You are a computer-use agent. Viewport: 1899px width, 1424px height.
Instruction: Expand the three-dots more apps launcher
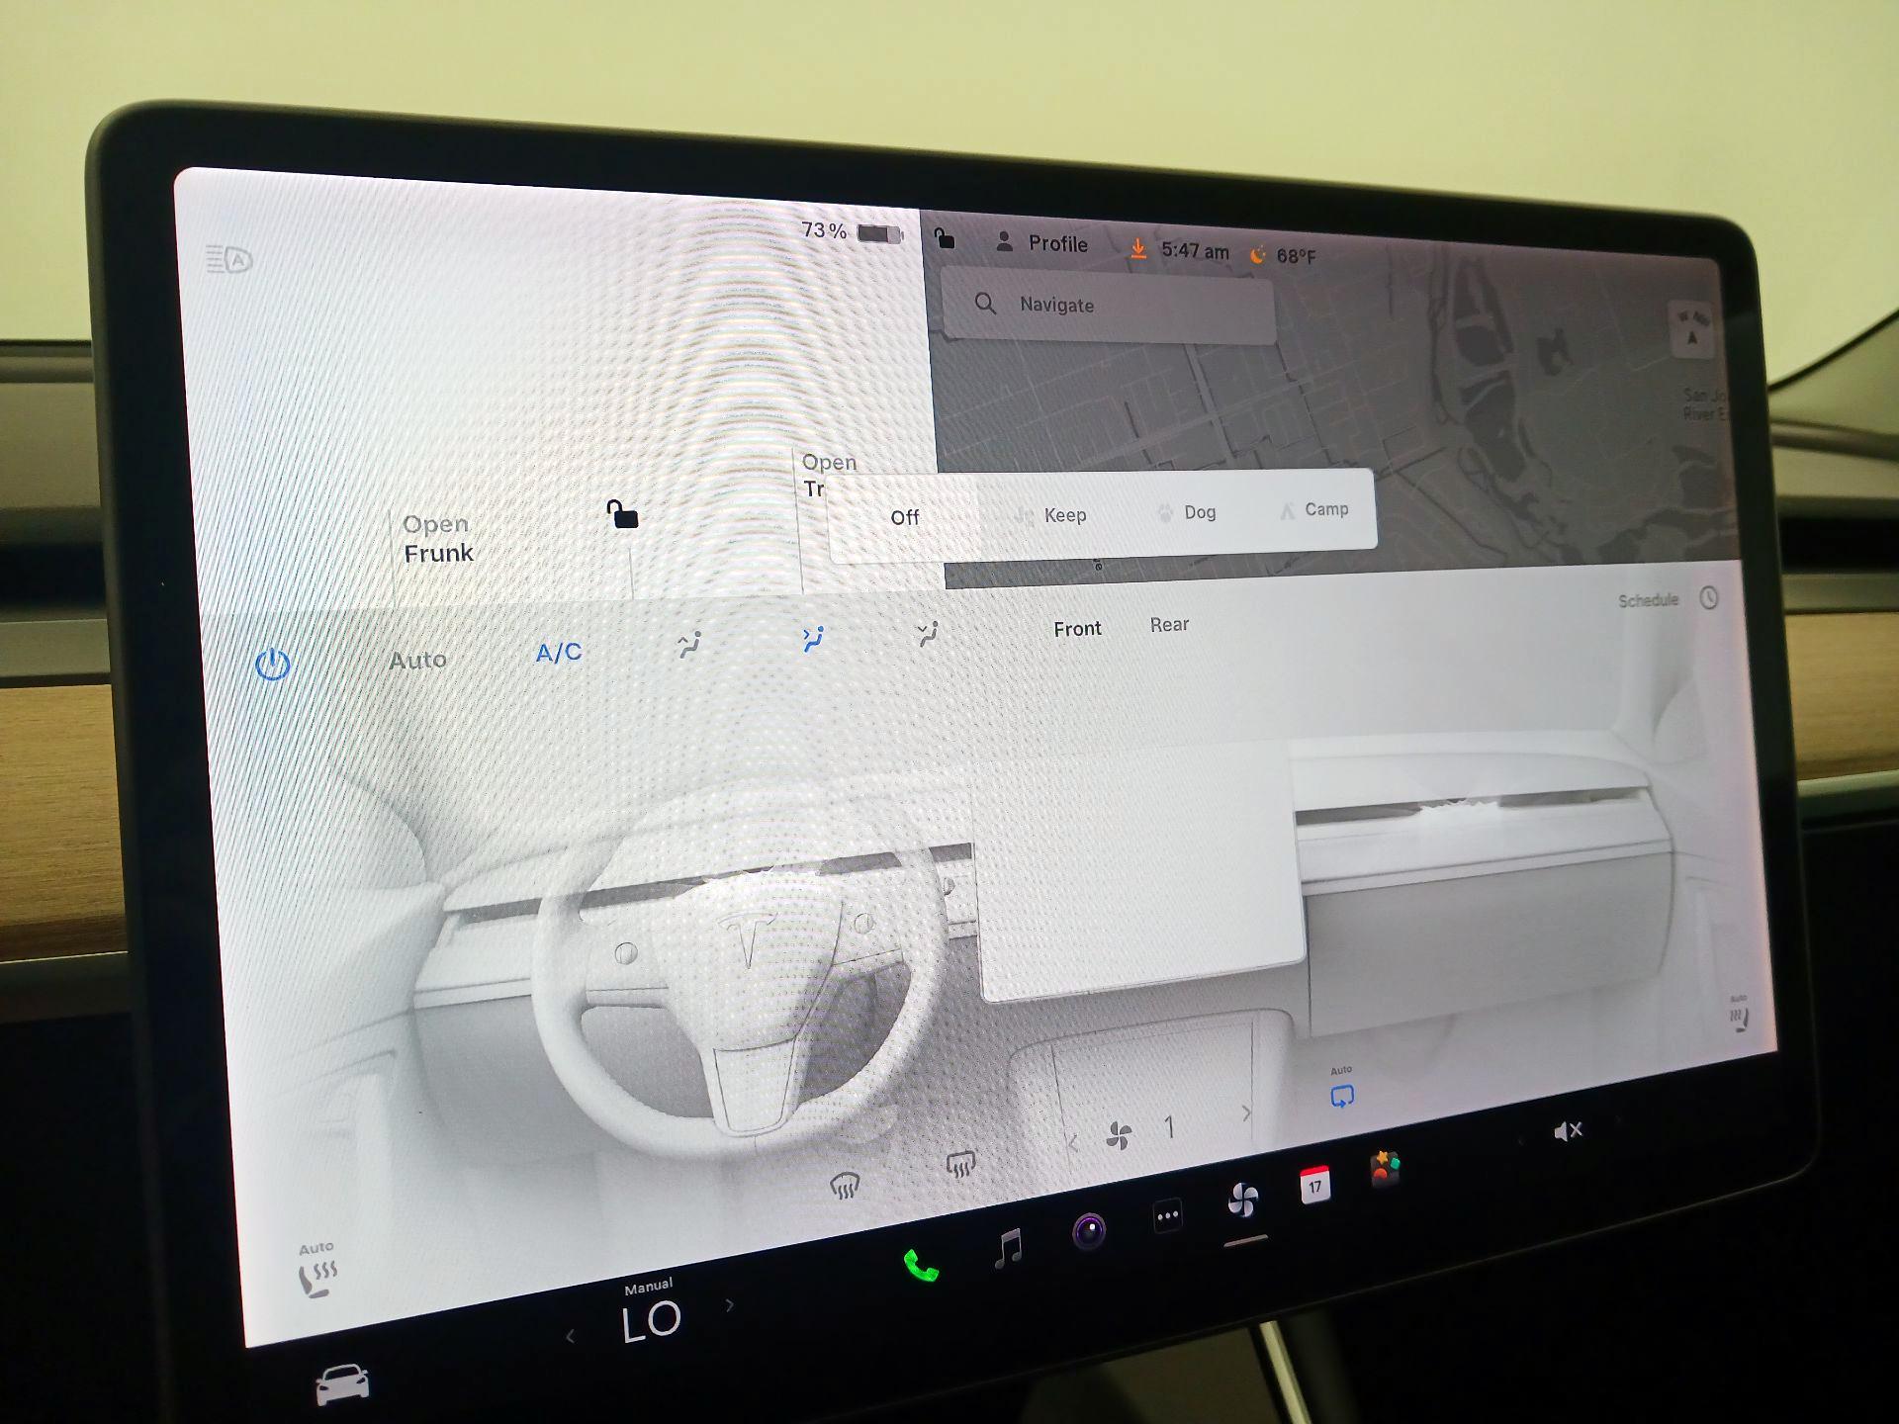point(1167,1216)
